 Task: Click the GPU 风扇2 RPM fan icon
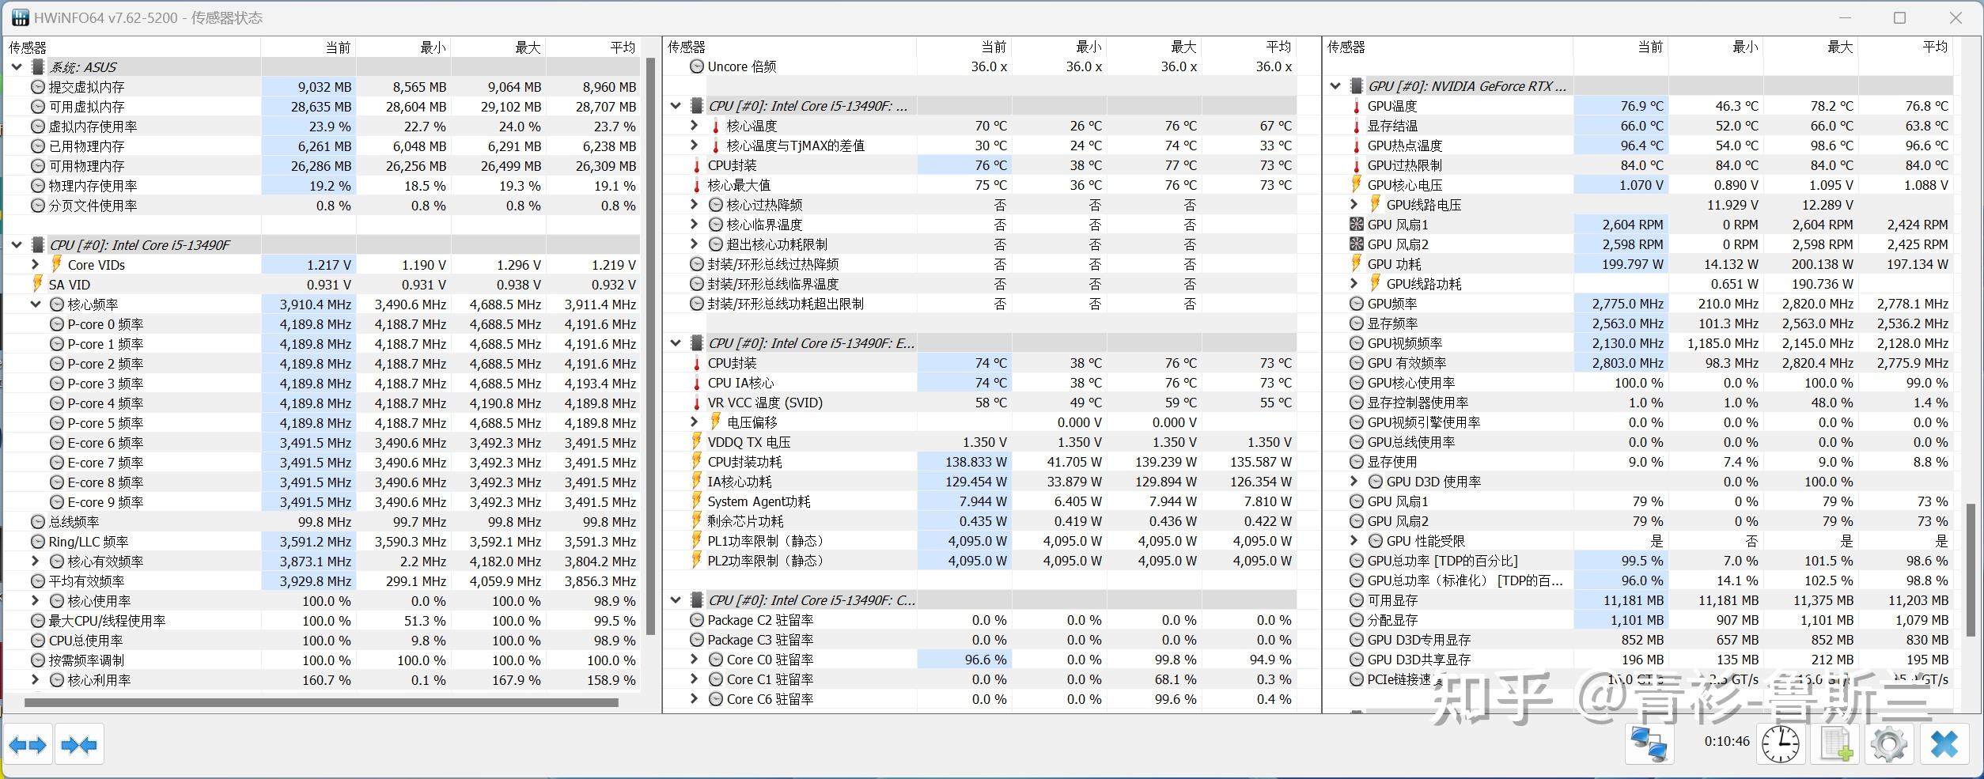1357,244
